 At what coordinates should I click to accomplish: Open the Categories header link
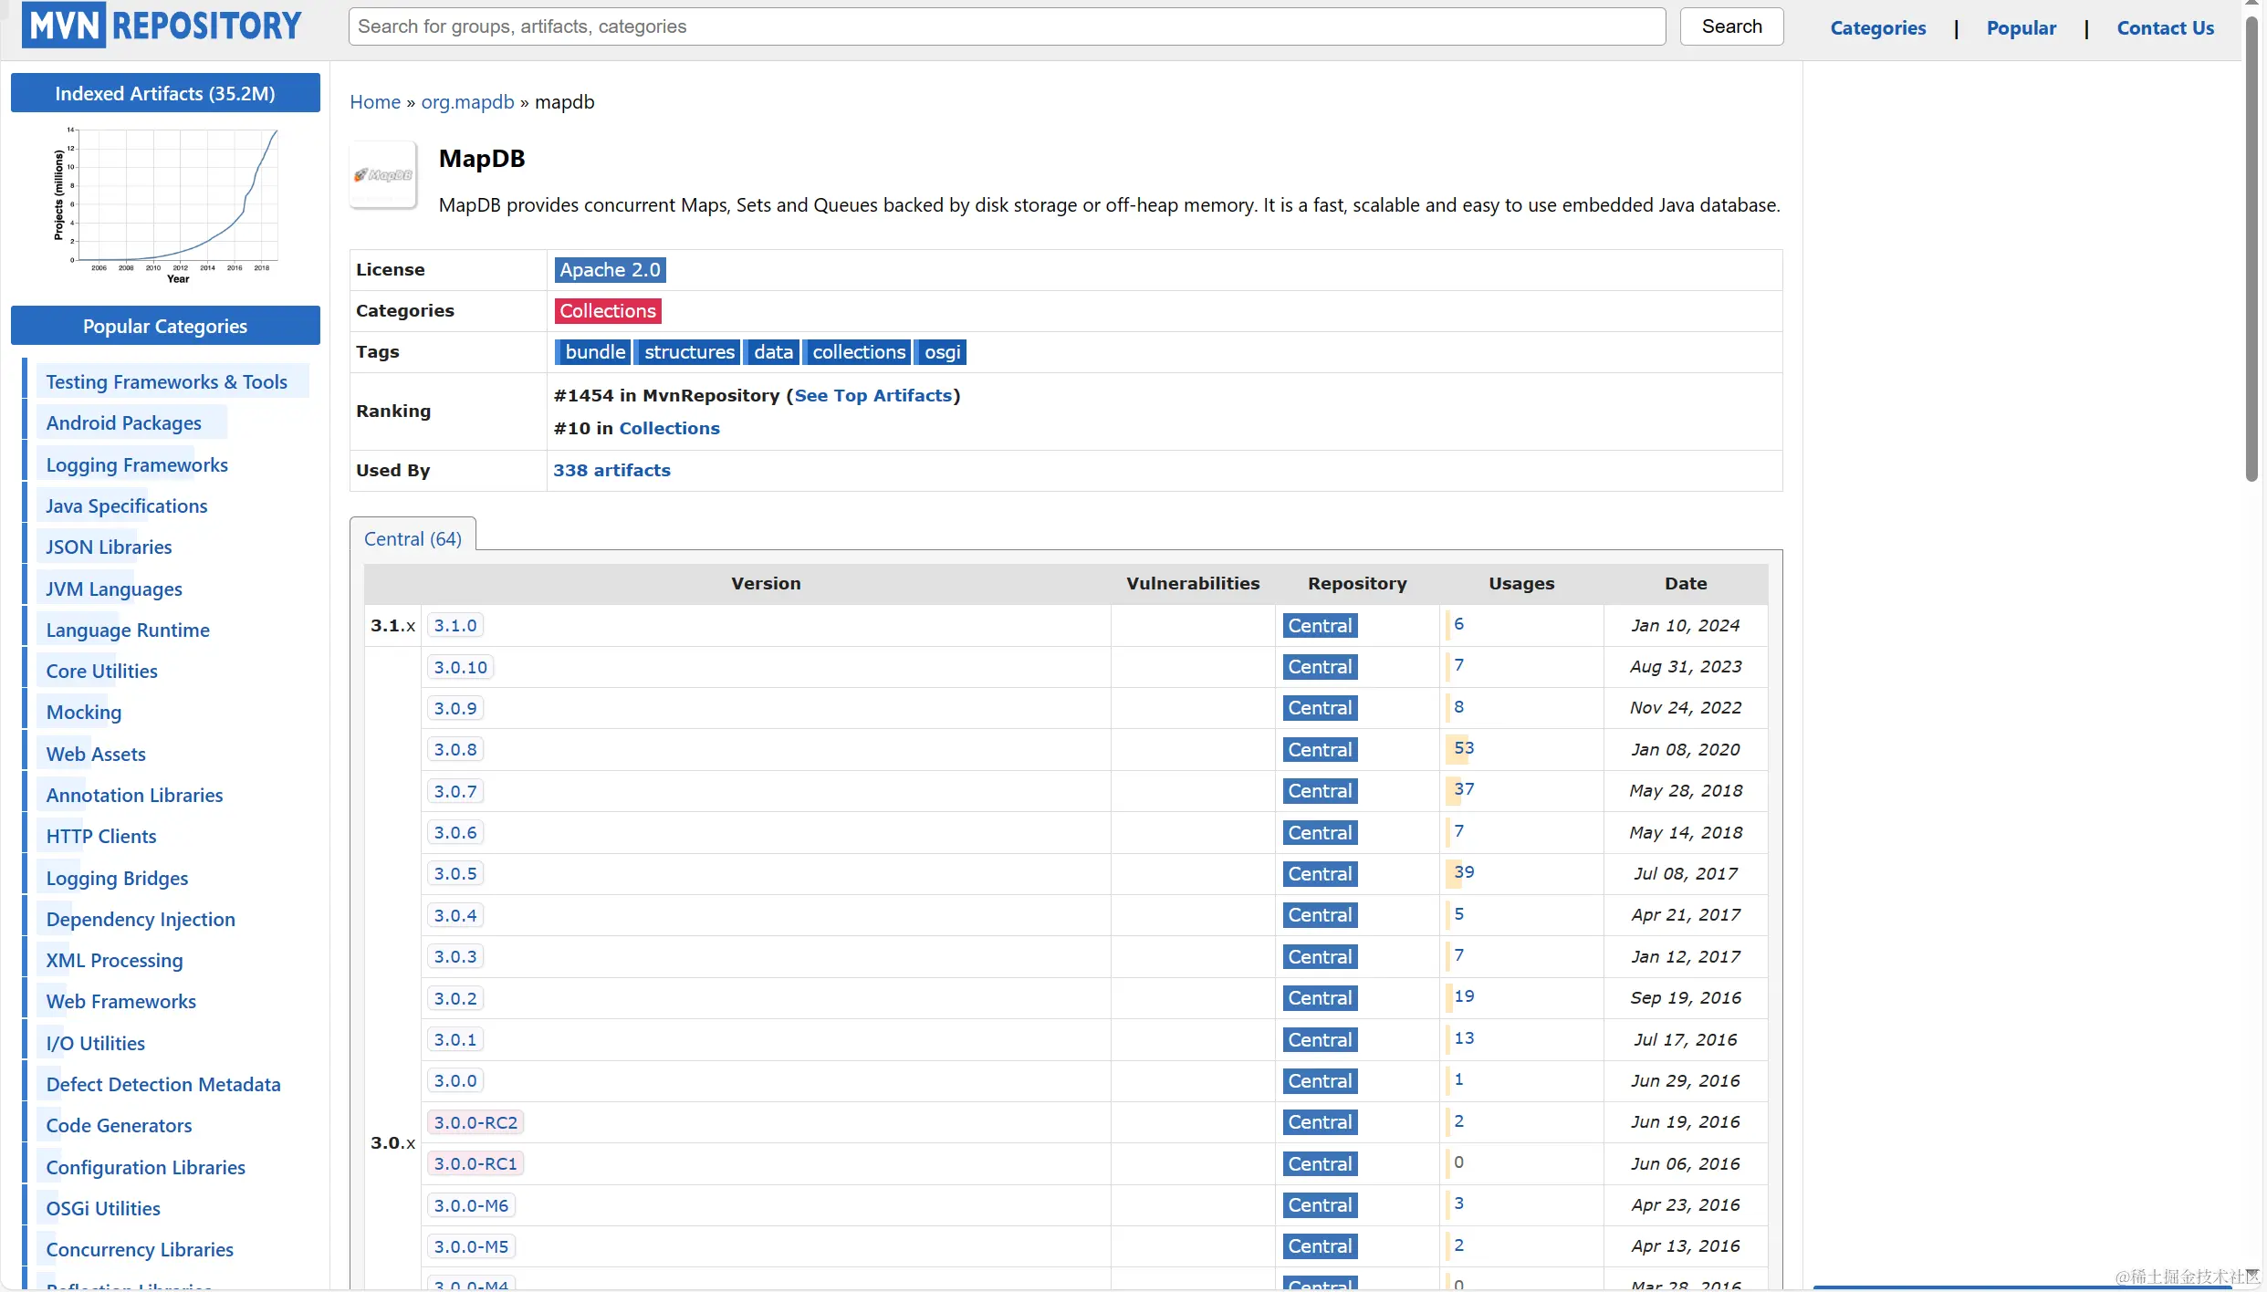1877,28
